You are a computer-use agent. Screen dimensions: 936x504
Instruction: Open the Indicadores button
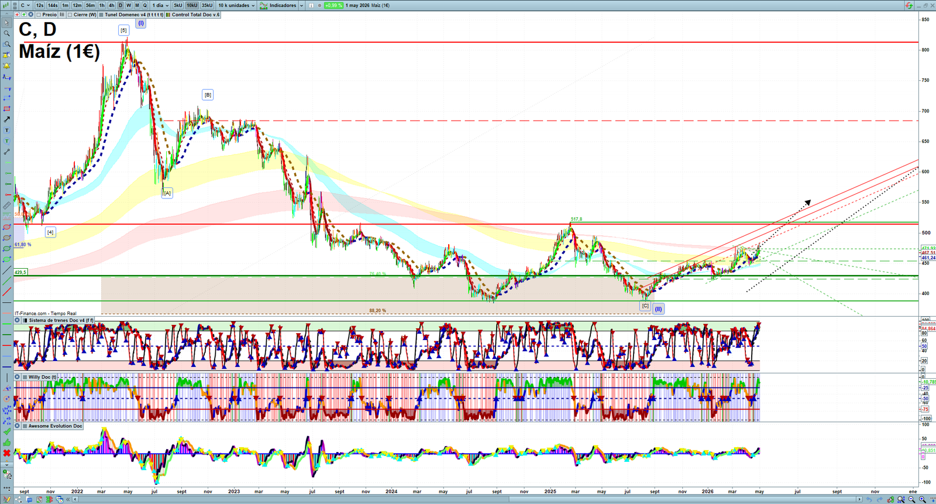coord(278,5)
